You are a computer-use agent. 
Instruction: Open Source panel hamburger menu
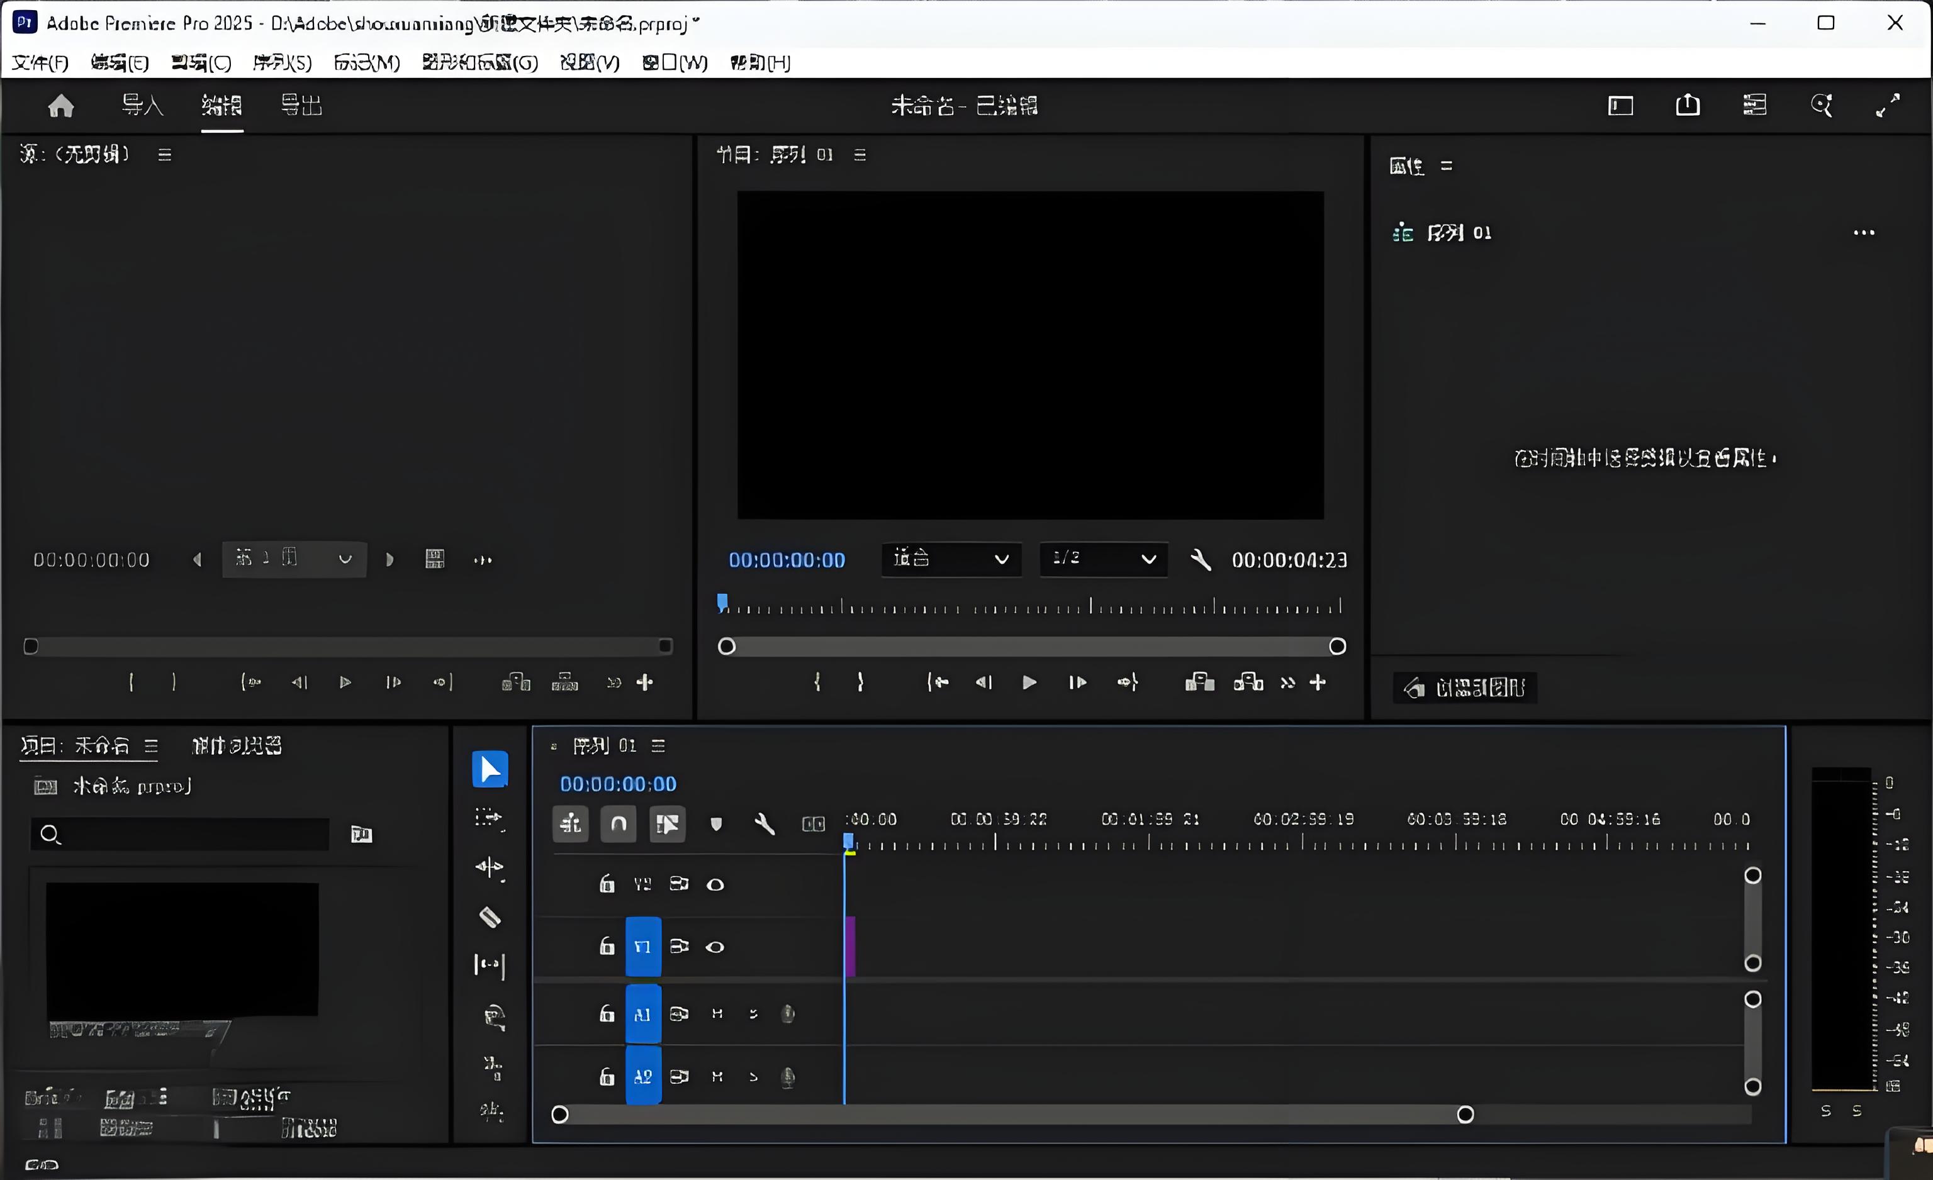point(164,155)
